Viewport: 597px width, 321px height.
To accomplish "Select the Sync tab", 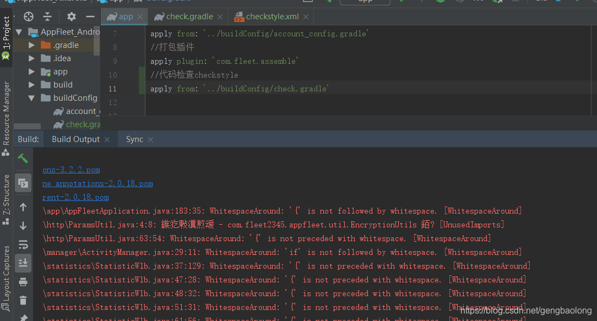I will click(x=134, y=139).
